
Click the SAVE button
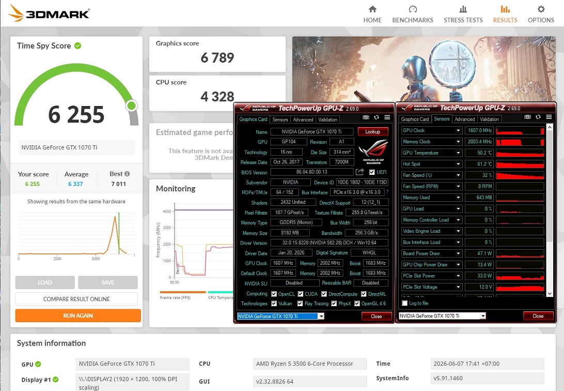tap(108, 282)
